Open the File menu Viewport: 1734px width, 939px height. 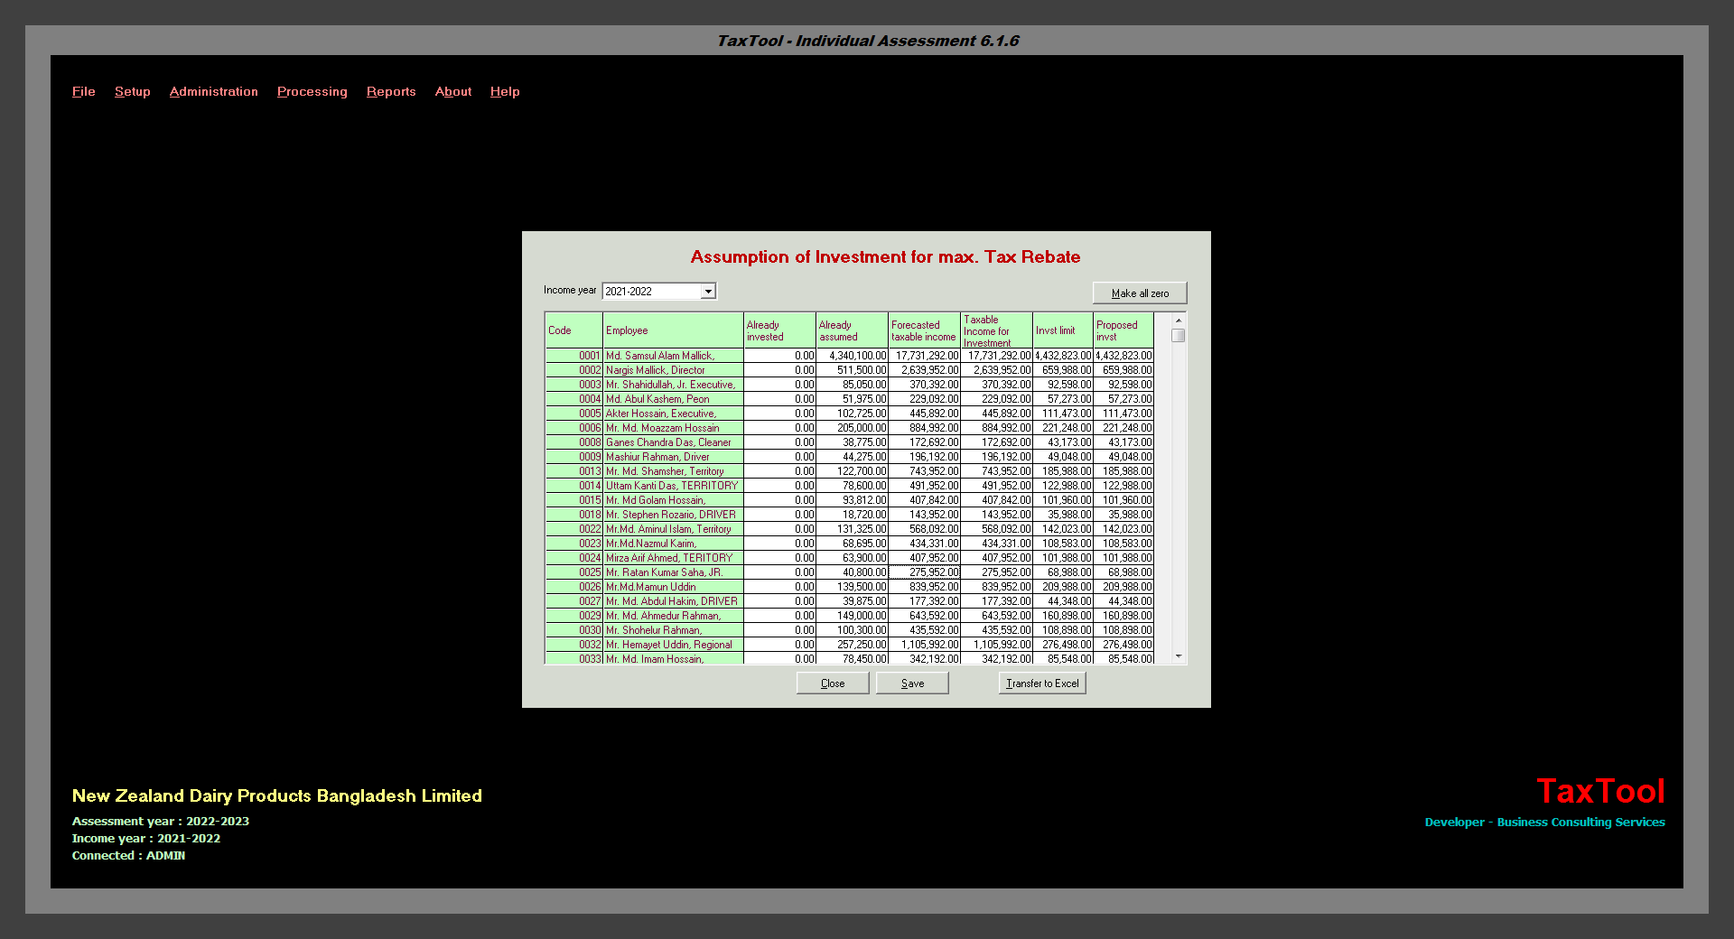coord(83,91)
